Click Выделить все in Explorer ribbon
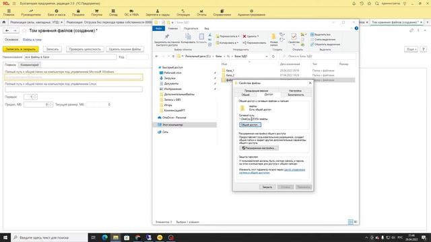Viewport: 431px width, 242px height. coord(321,34)
